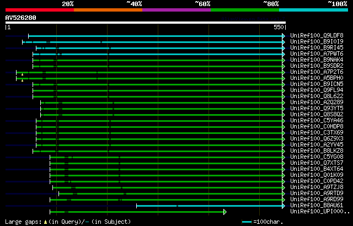353x226 pixels.
Task: Click the '~80%' legend label
Action: pos(271,4)
